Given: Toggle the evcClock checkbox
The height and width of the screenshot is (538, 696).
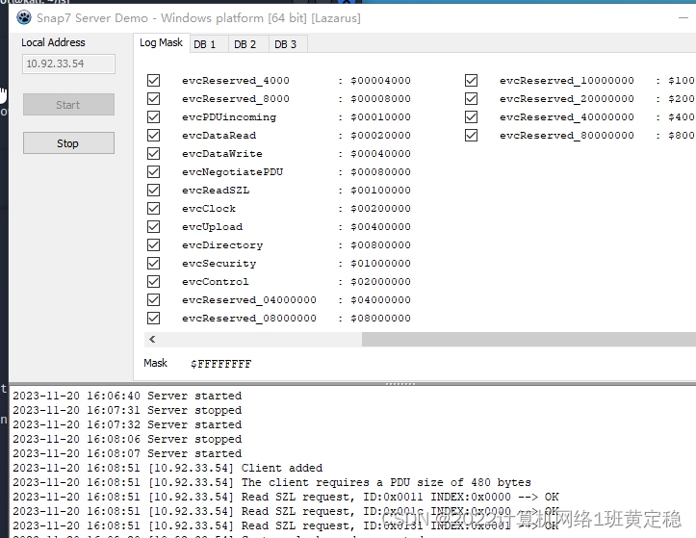Looking at the screenshot, I should pyautogui.click(x=154, y=208).
